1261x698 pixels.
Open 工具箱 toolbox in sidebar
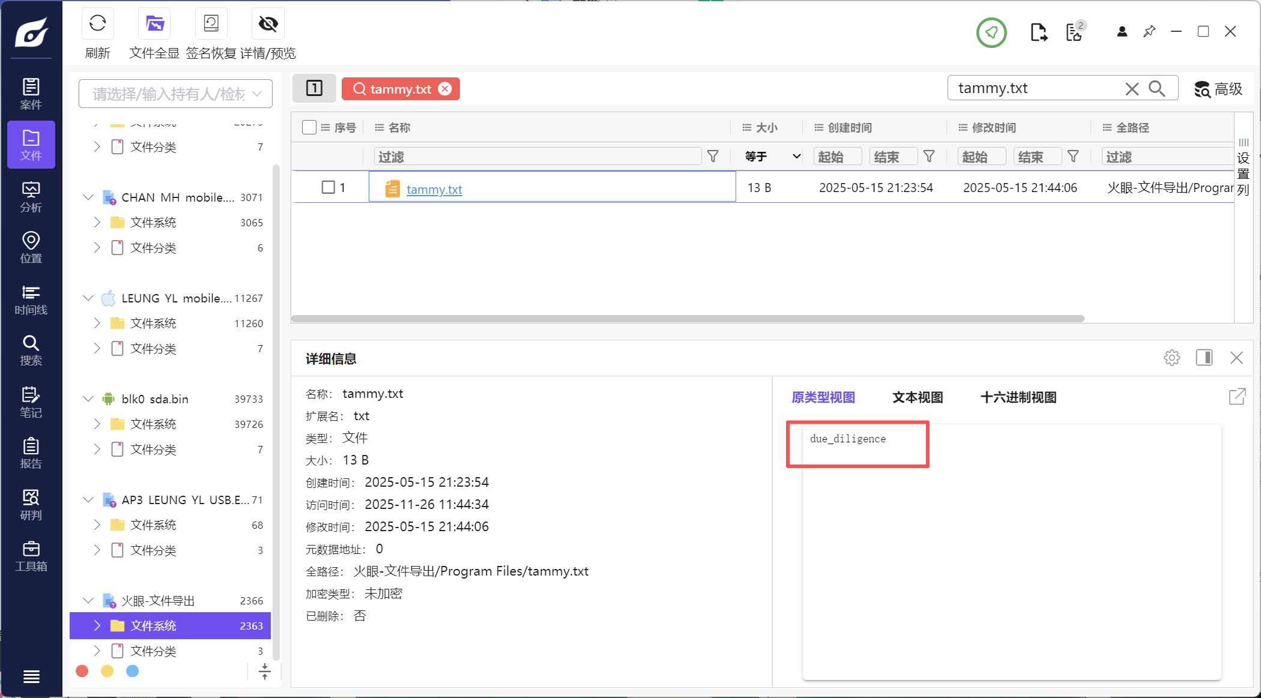(x=31, y=556)
